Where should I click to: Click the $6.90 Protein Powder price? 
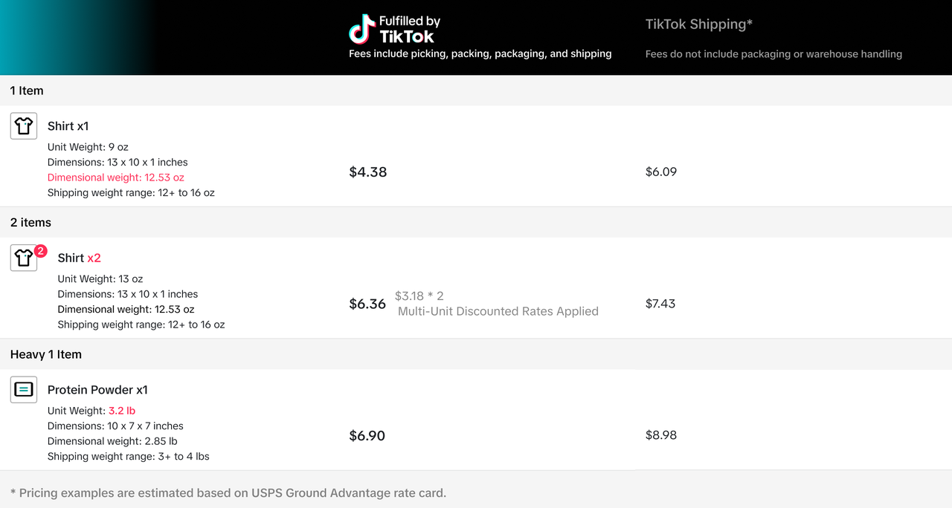tap(367, 436)
